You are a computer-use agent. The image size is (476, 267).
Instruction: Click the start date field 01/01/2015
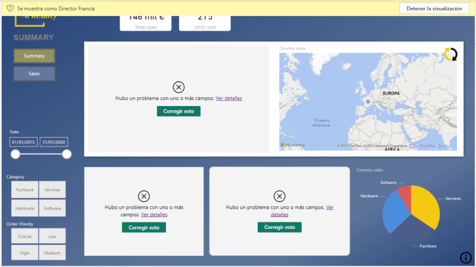tap(24, 142)
